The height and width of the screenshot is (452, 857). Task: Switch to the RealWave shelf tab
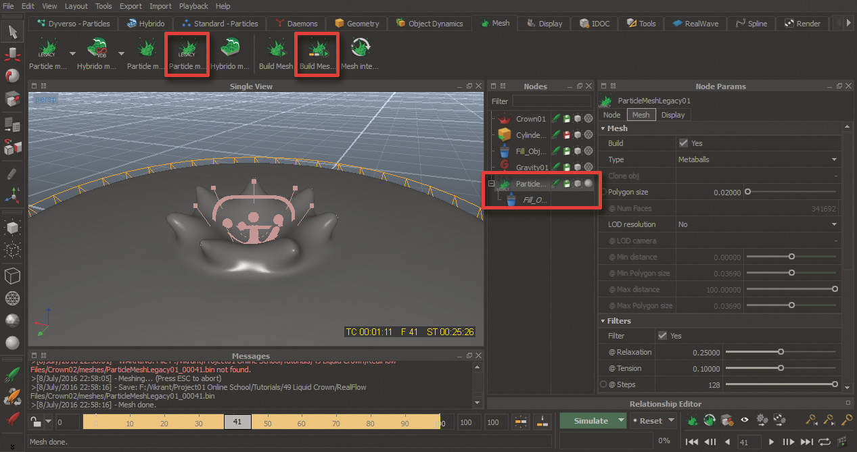[695, 23]
